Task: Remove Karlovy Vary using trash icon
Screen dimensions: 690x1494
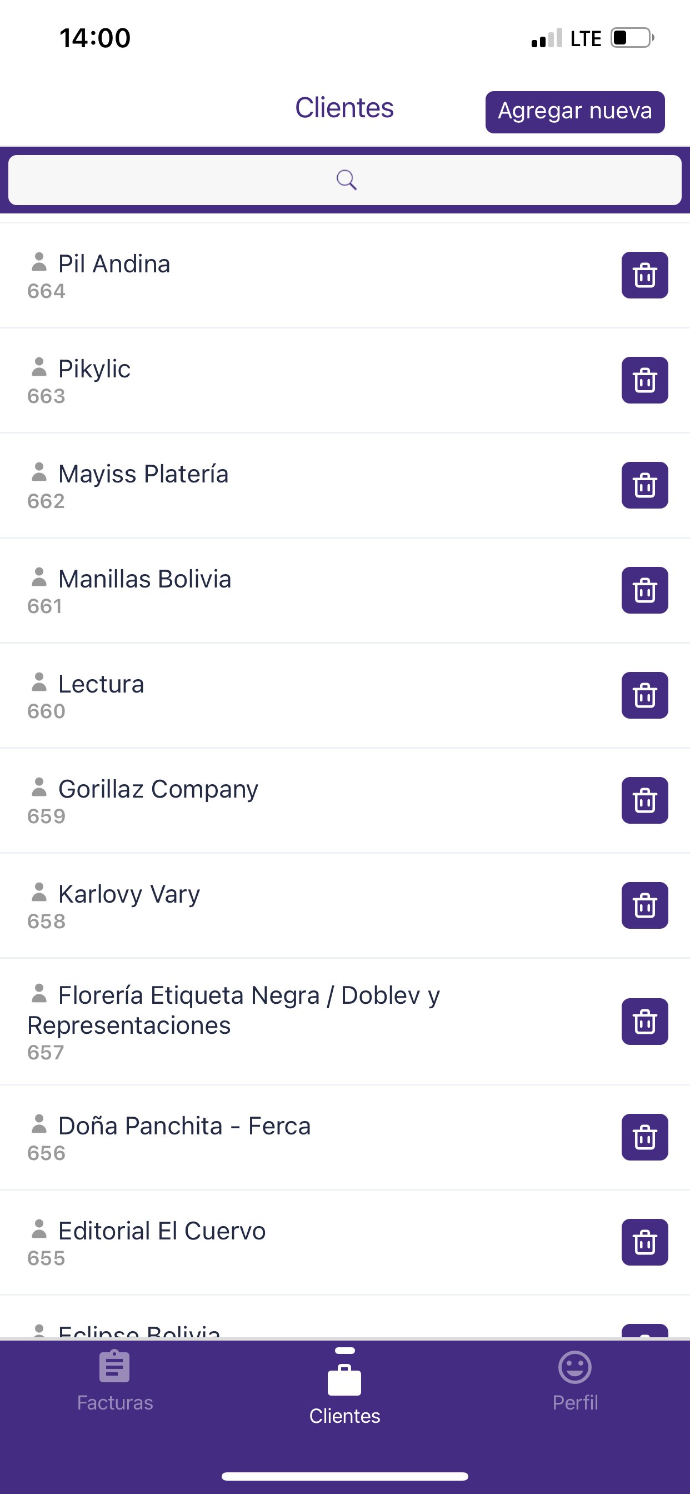Action: (644, 905)
